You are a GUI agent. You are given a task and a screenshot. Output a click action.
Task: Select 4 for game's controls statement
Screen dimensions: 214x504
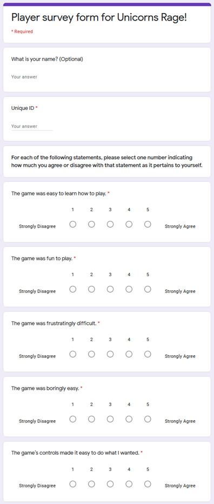129,484
